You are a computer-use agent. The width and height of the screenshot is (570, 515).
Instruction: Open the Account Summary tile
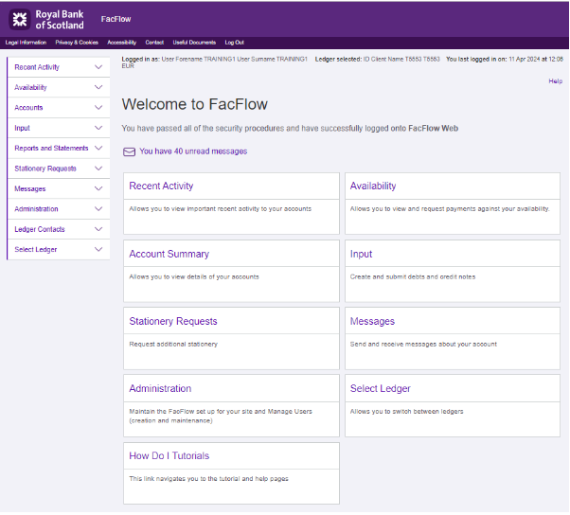[x=169, y=254]
